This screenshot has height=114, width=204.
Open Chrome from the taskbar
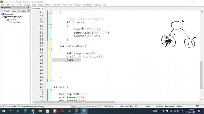(33, 111)
